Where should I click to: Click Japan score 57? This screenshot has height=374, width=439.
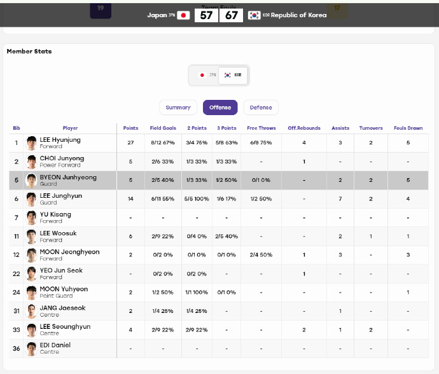[206, 15]
